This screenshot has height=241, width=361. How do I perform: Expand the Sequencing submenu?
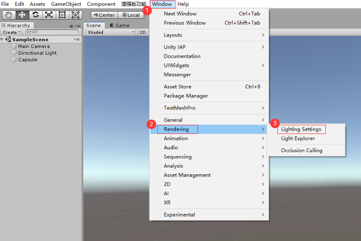click(209, 157)
